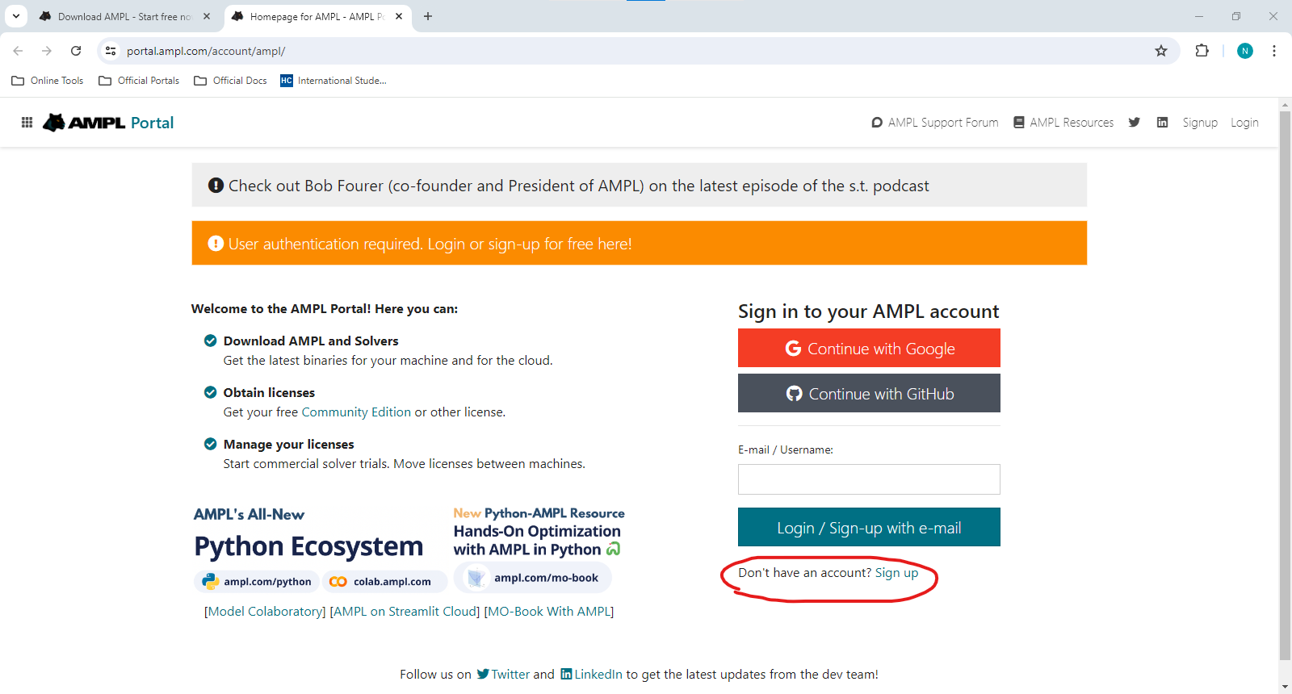Open the Twitter icon in the header
Image resolution: width=1292 pixels, height=694 pixels.
pos(1135,123)
